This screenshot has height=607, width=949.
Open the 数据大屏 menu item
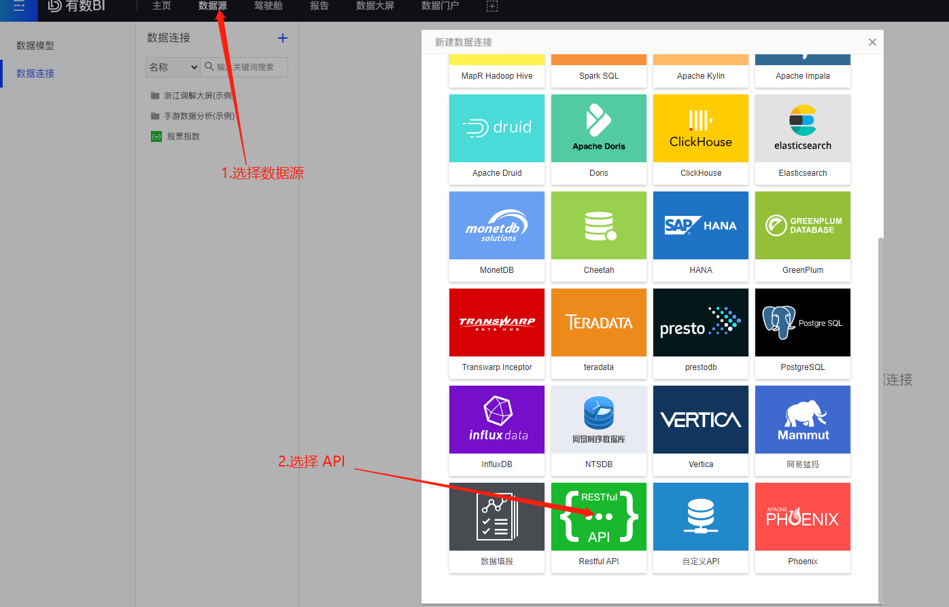click(x=375, y=6)
